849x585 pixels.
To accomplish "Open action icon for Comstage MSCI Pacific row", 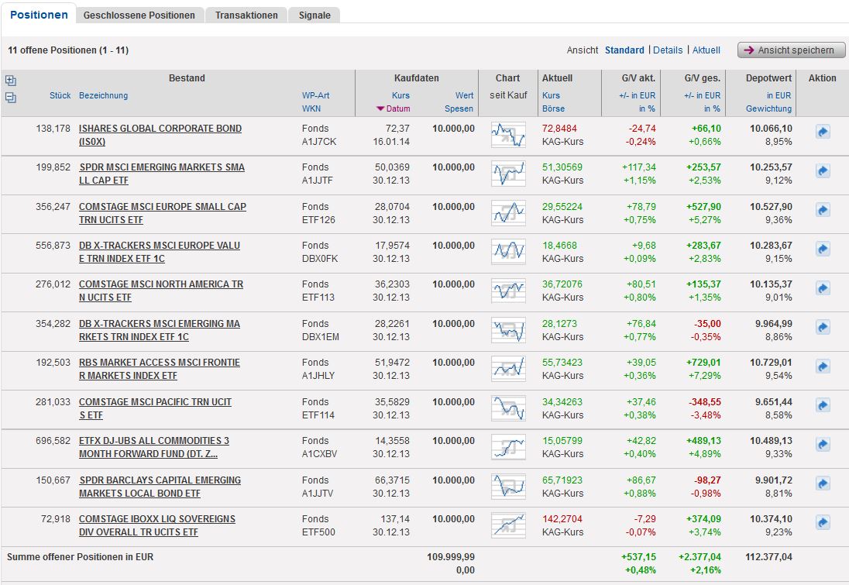I will [x=822, y=405].
